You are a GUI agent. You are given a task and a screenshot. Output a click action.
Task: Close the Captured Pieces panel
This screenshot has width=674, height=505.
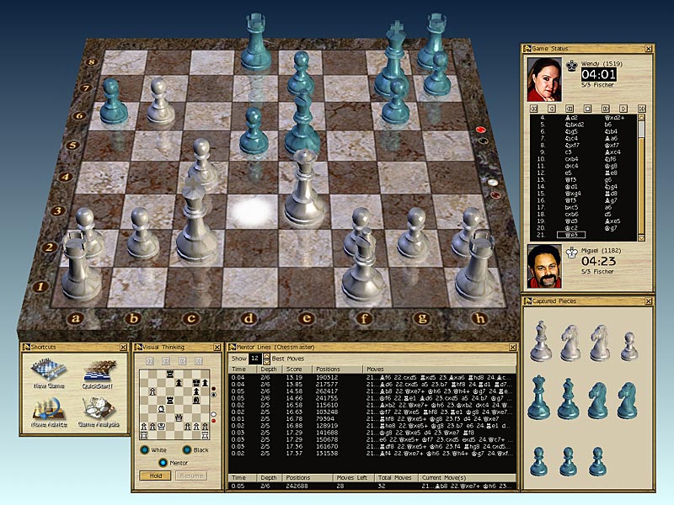pos(649,300)
